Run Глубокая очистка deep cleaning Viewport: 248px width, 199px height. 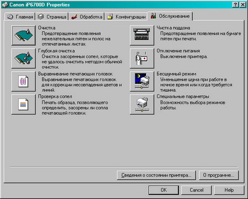(24, 58)
